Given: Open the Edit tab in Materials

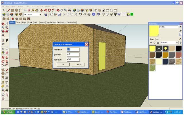Looking at the screenshot, I should coord(157,39).
